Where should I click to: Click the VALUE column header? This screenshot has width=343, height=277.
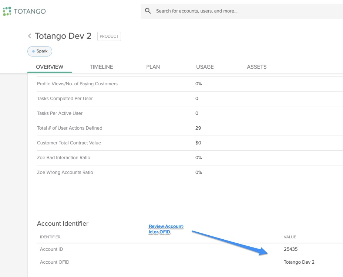[290, 237]
